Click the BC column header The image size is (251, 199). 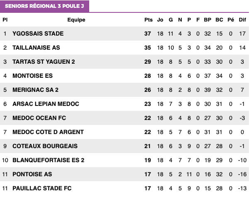(x=219, y=20)
